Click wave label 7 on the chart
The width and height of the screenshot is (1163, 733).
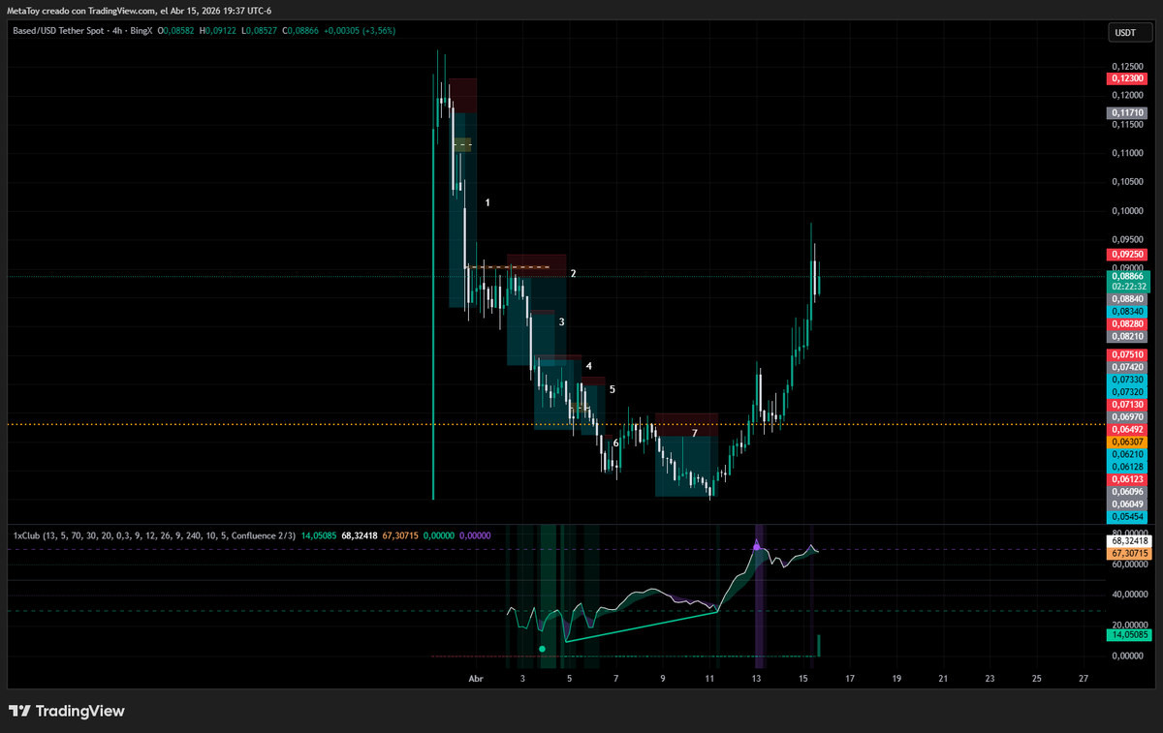pos(694,433)
